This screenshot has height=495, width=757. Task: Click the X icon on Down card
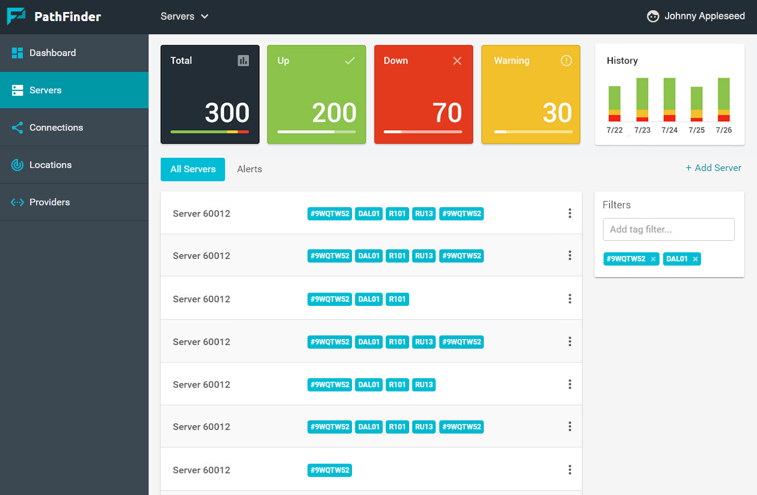[457, 61]
